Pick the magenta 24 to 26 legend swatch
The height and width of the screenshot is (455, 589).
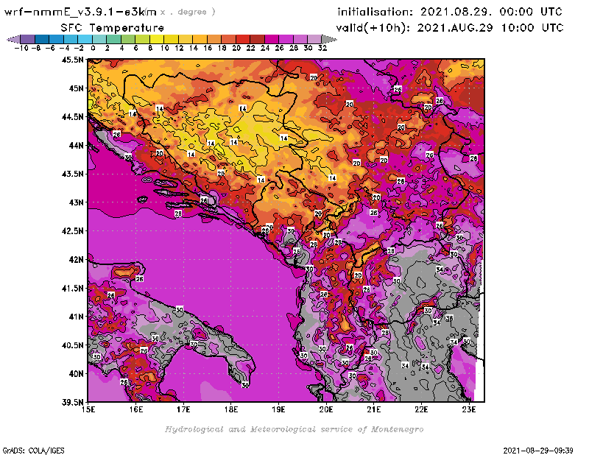[x=271, y=39]
